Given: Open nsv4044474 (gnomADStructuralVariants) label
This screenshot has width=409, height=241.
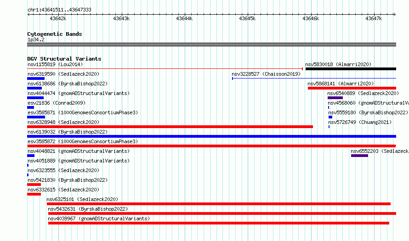Looking at the screenshot, I should pos(79,93).
